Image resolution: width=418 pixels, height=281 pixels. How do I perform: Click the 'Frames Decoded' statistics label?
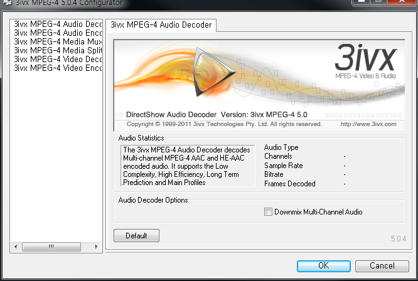[290, 184]
